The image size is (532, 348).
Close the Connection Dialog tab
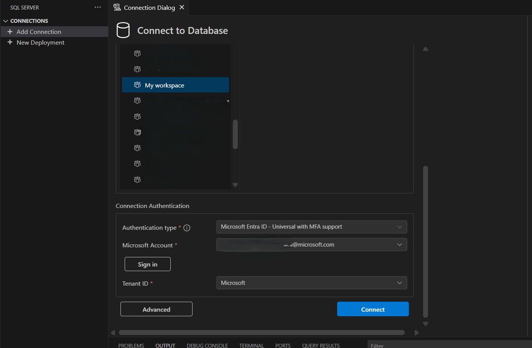182,8
